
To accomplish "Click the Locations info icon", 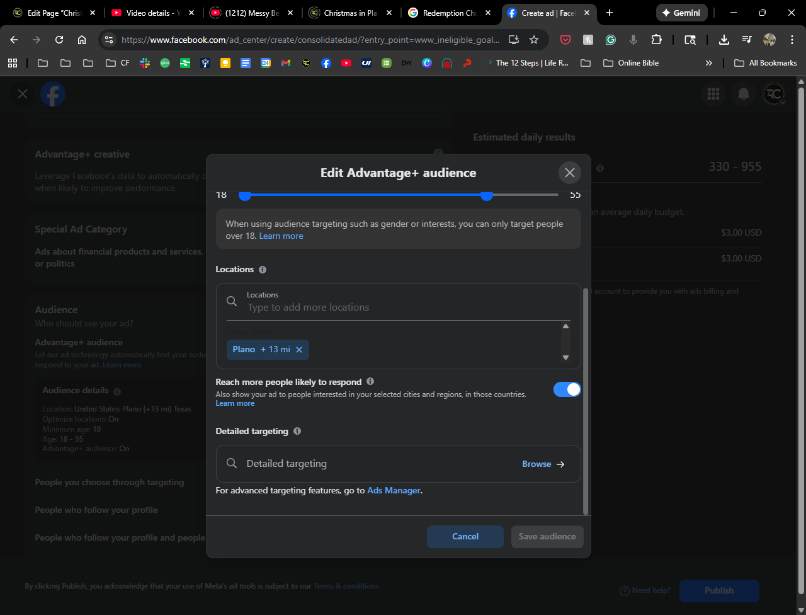I will (263, 270).
